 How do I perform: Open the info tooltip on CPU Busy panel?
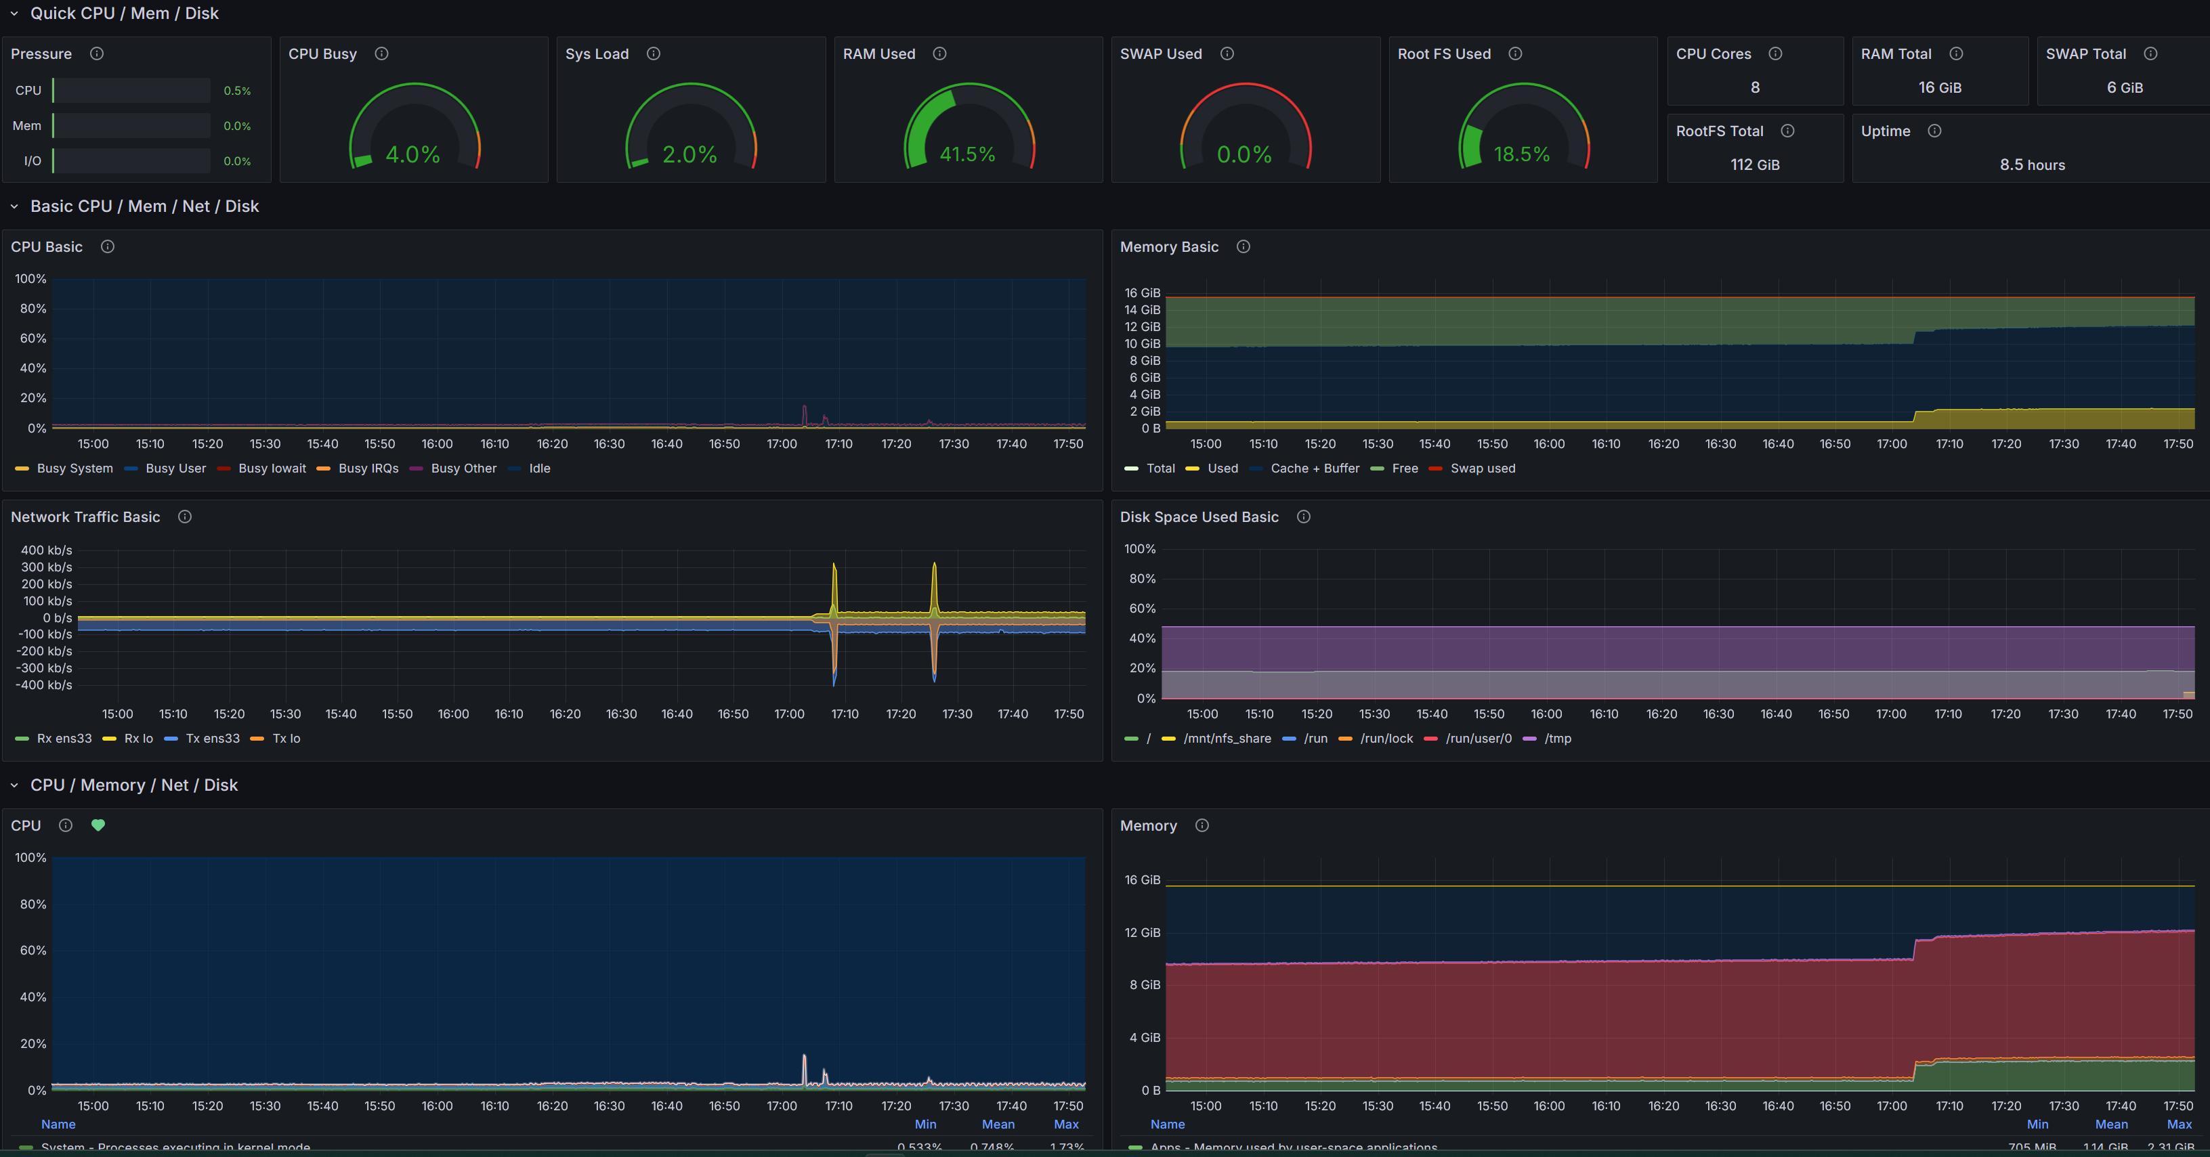pos(383,53)
